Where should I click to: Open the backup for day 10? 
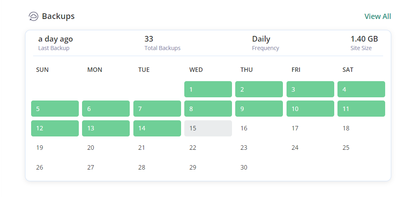pos(310,109)
